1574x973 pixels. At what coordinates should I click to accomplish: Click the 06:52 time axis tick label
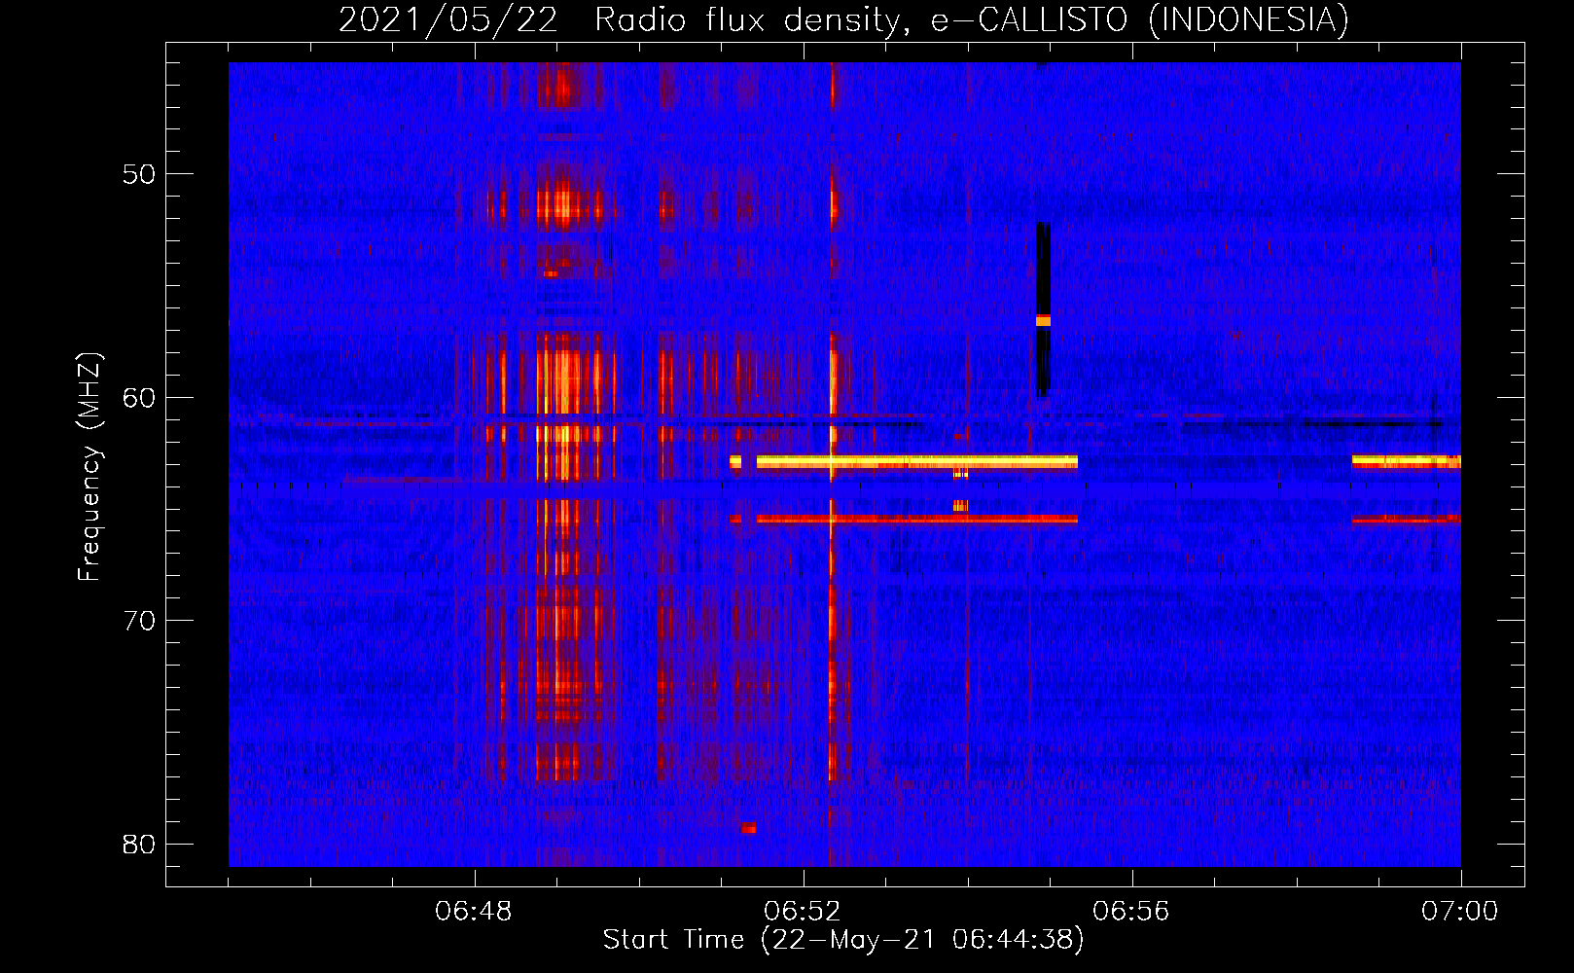coord(803,912)
